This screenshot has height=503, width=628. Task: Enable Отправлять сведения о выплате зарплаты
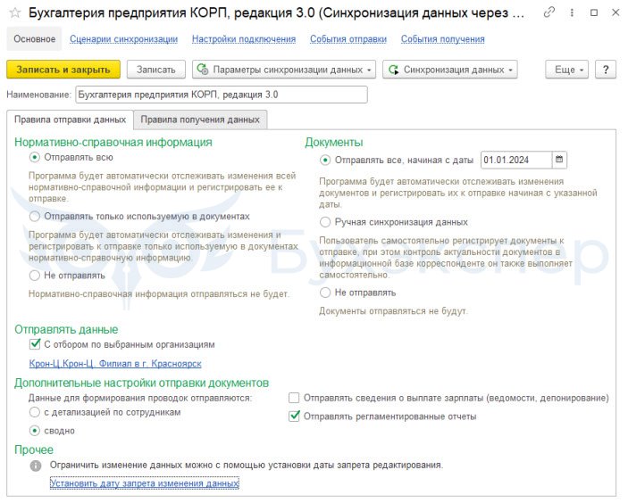tap(294, 398)
